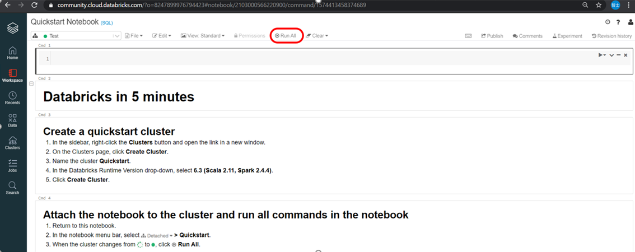Open the Clusters sidebar item

click(12, 143)
